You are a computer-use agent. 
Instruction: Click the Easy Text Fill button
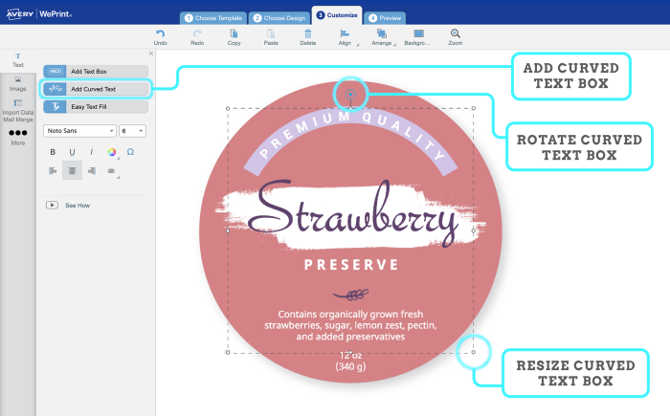[x=96, y=106]
